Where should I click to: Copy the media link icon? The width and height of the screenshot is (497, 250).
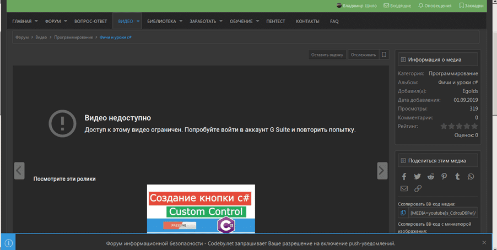pos(418,188)
